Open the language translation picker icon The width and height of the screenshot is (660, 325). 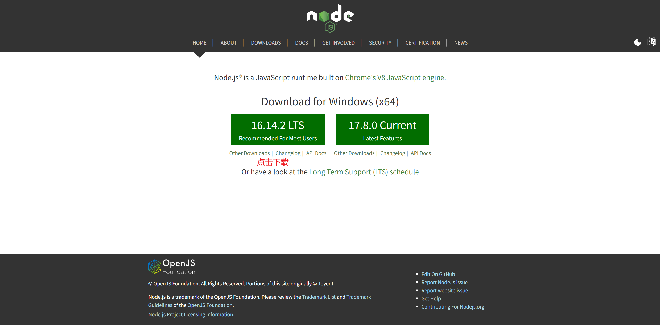(x=651, y=41)
